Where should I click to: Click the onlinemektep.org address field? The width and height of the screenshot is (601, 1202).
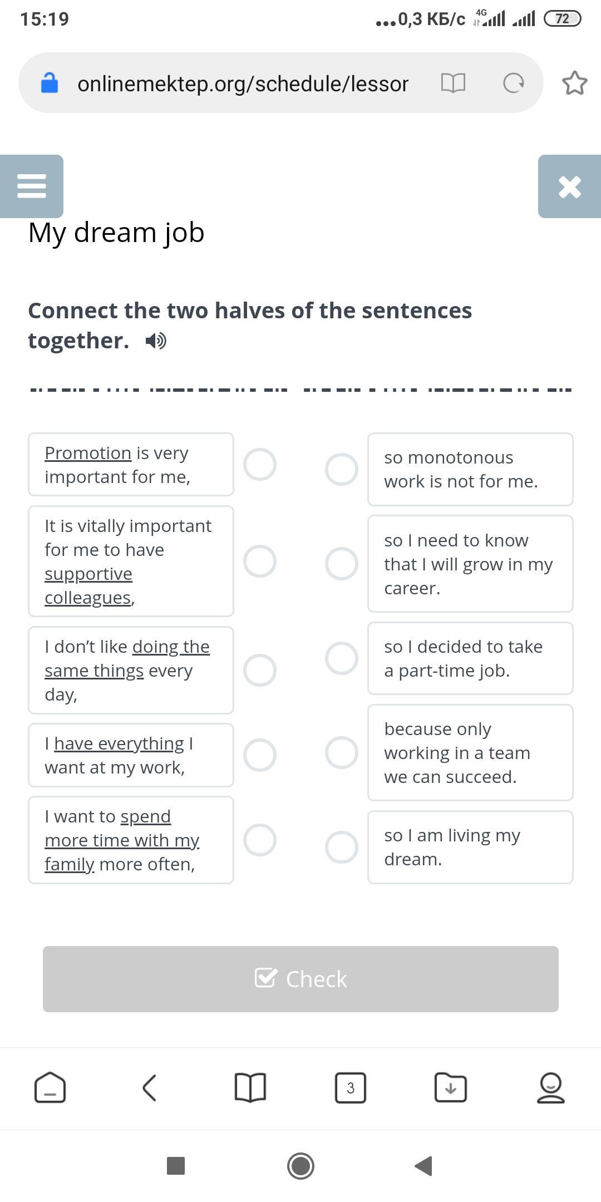click(243, 83)
